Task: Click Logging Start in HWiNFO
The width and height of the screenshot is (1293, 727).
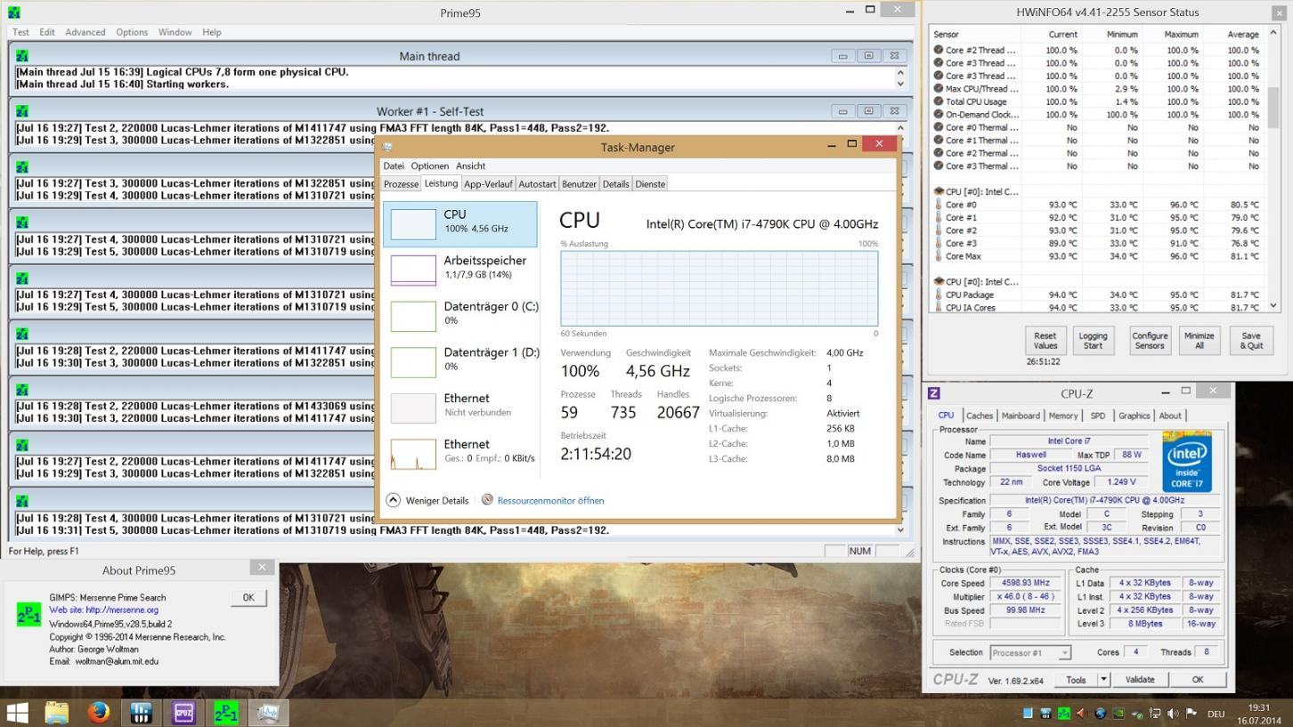Action: pos(1093,341)
